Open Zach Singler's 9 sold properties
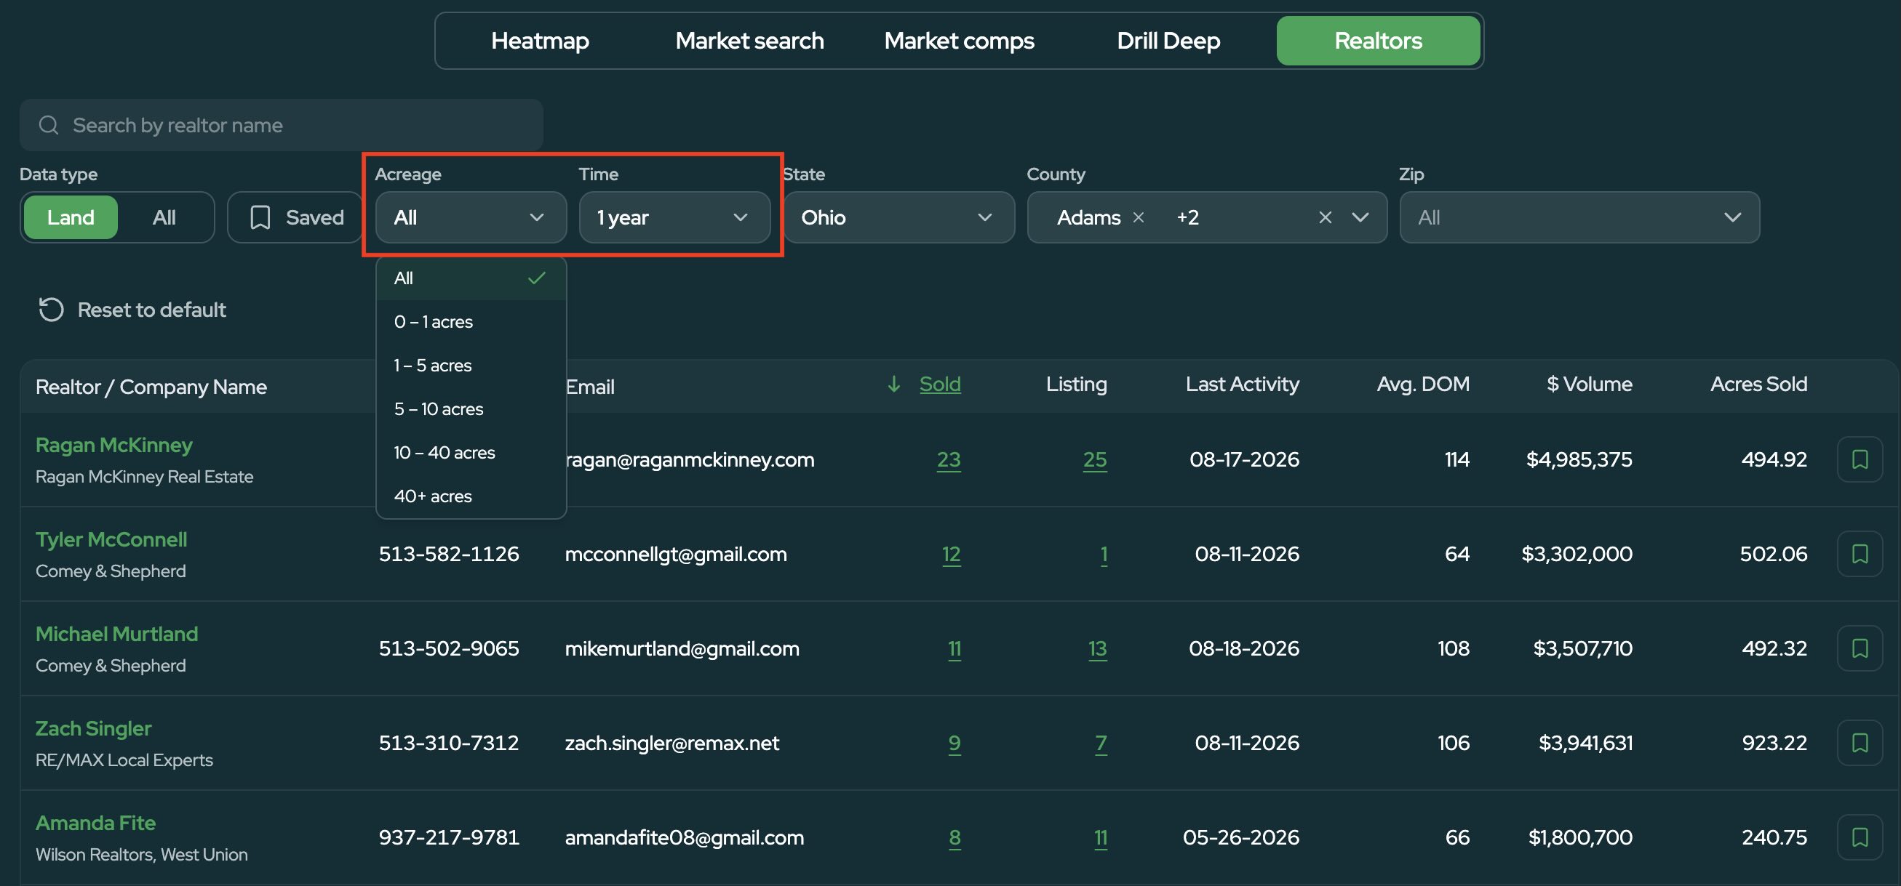Image resolution: width=1901 pixels, height=886 pixels. click(955, 742)
